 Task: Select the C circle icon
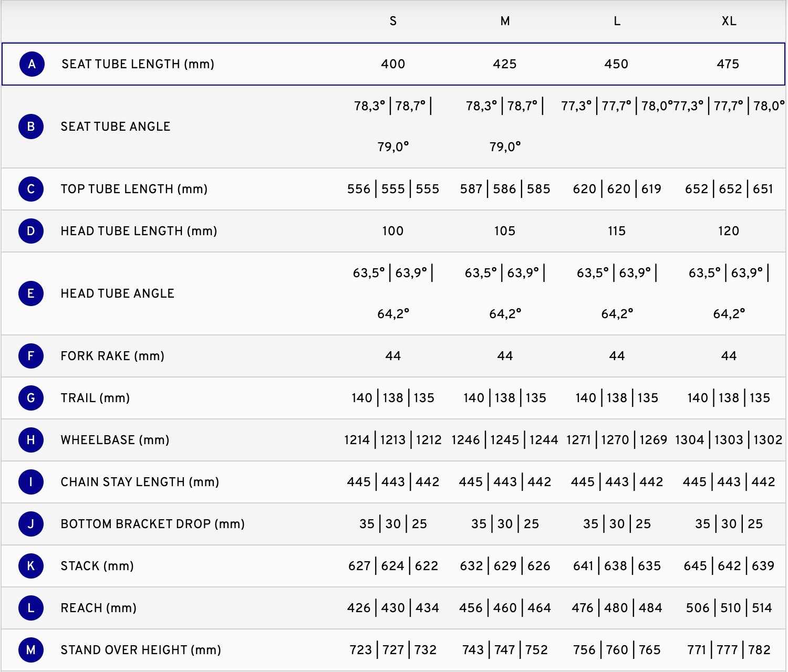[31, 189]
